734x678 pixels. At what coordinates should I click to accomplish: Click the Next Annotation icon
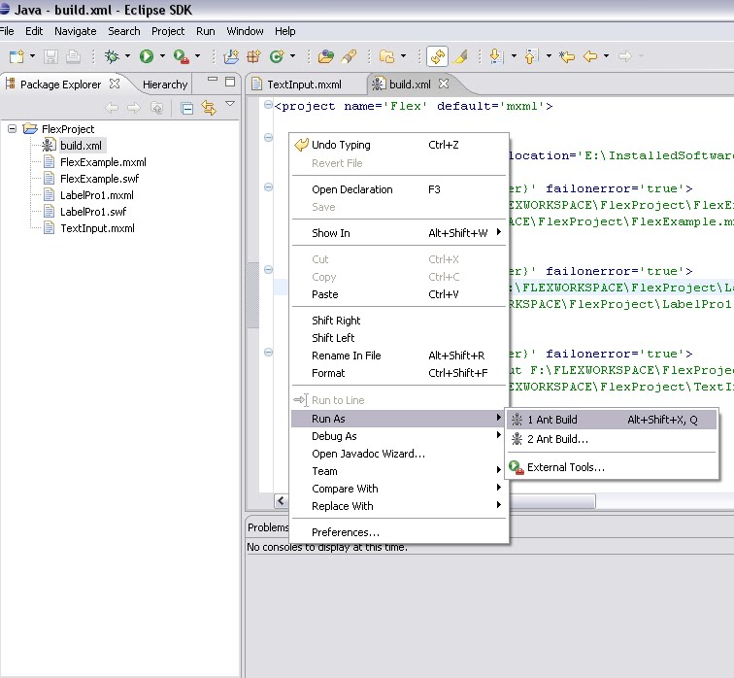(x=497, y=56)
